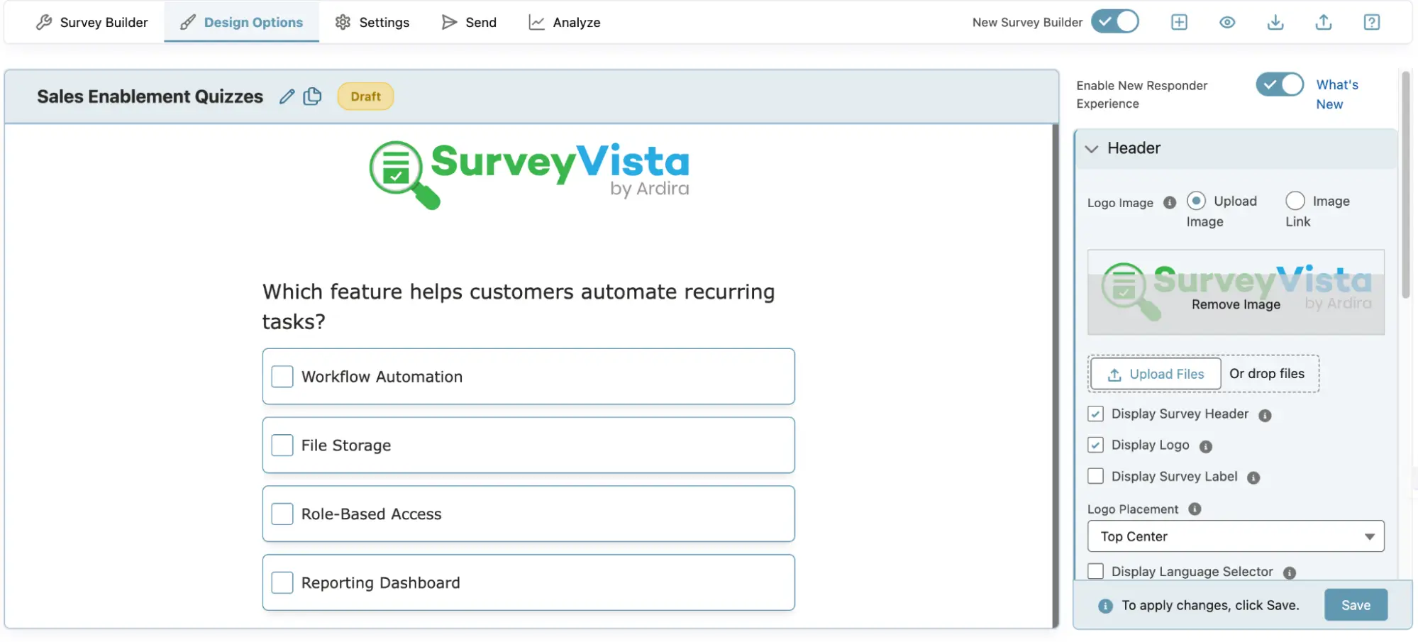Click the eye preview icon in toolbar
Image resolution: width=1418 pixels, height=642 pixels.
click(x=1227, y=22)
